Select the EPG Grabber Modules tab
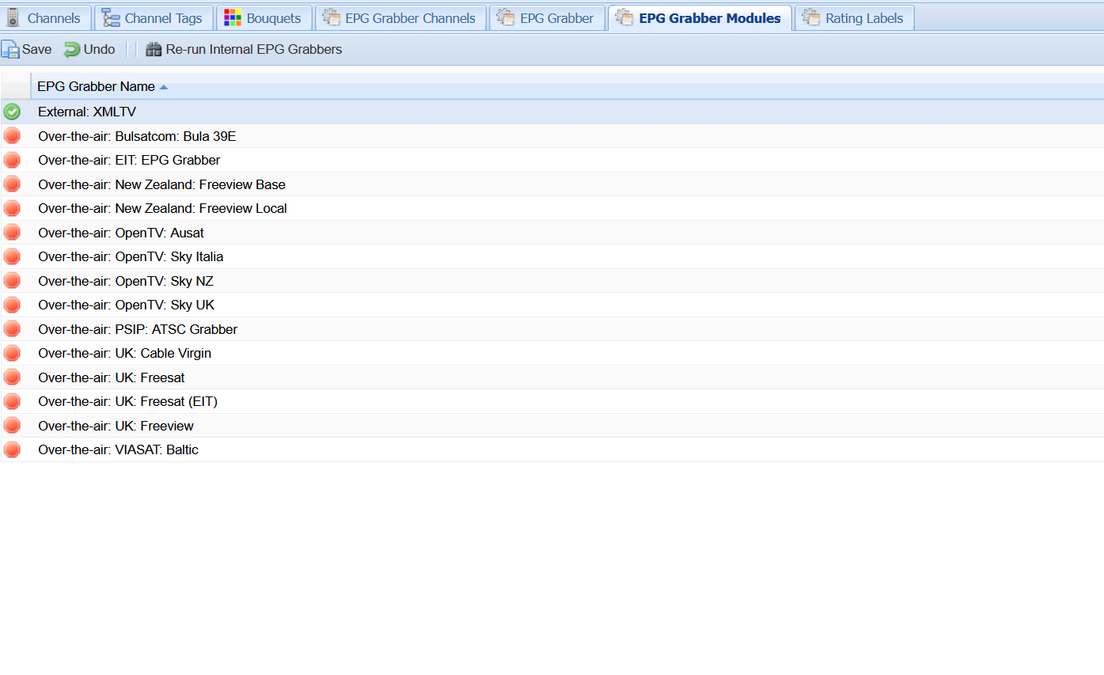The height and width of the screenshot is (675, 1104). tap(700, 17)
